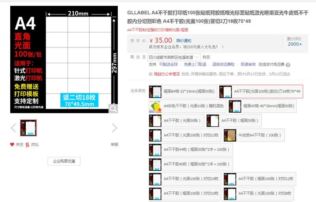Click the 降价通知 link
The width and height of the screenshot is (316, 202).
(x=184, y=41)
